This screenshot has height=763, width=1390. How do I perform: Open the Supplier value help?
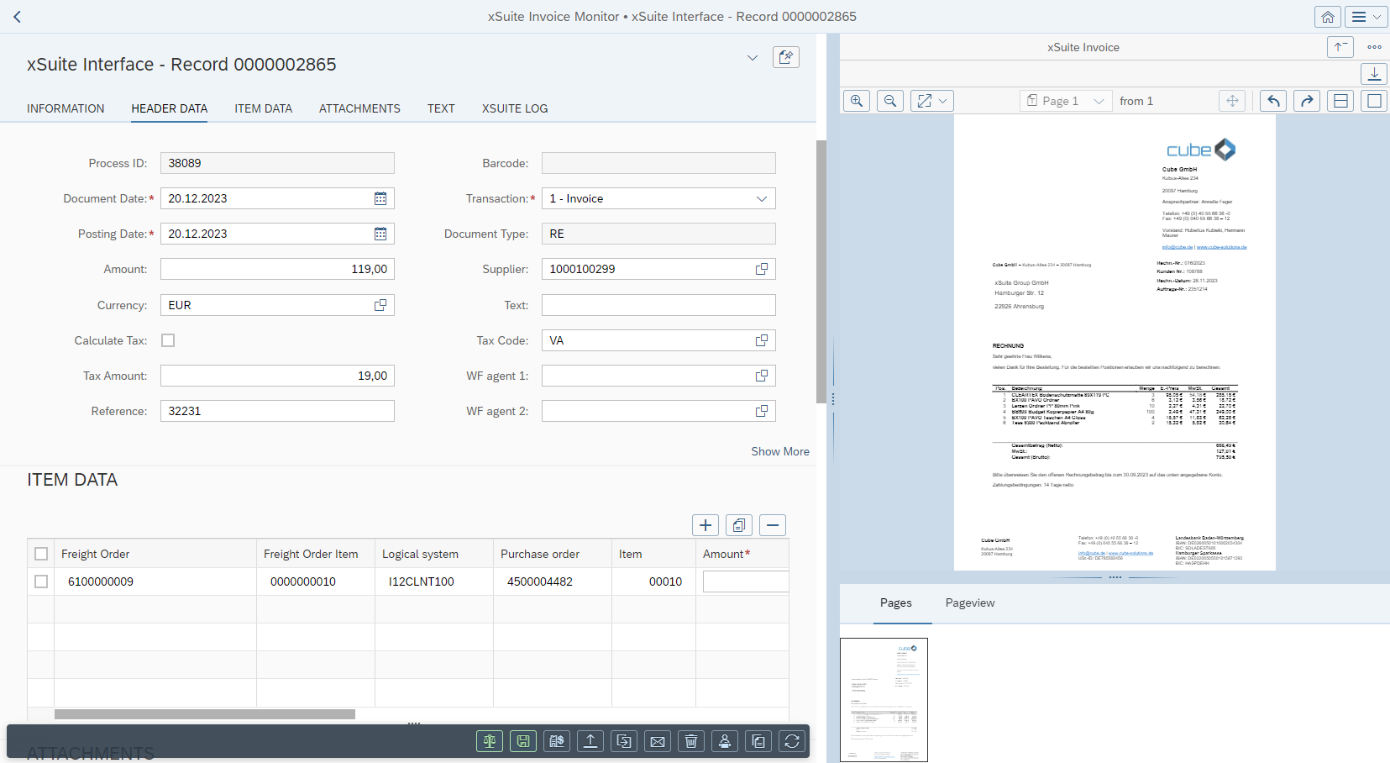pos(762,269)
